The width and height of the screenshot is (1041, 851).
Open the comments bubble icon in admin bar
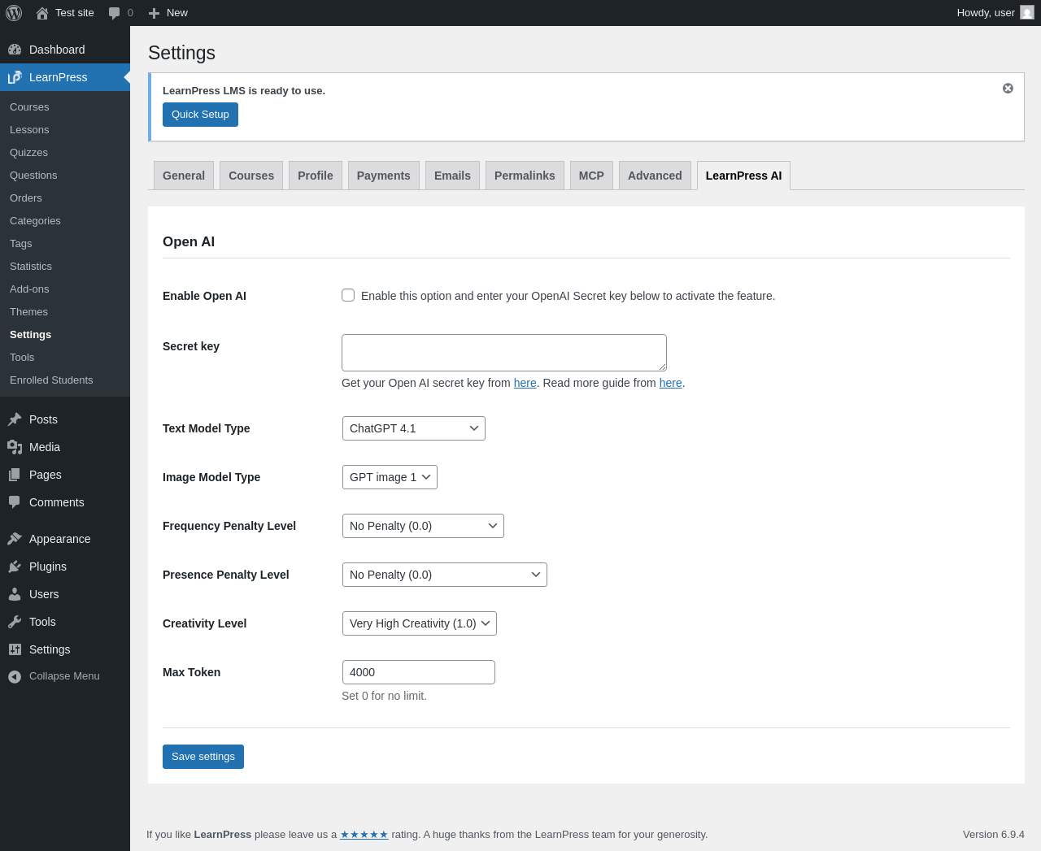[x=115, y=13]
